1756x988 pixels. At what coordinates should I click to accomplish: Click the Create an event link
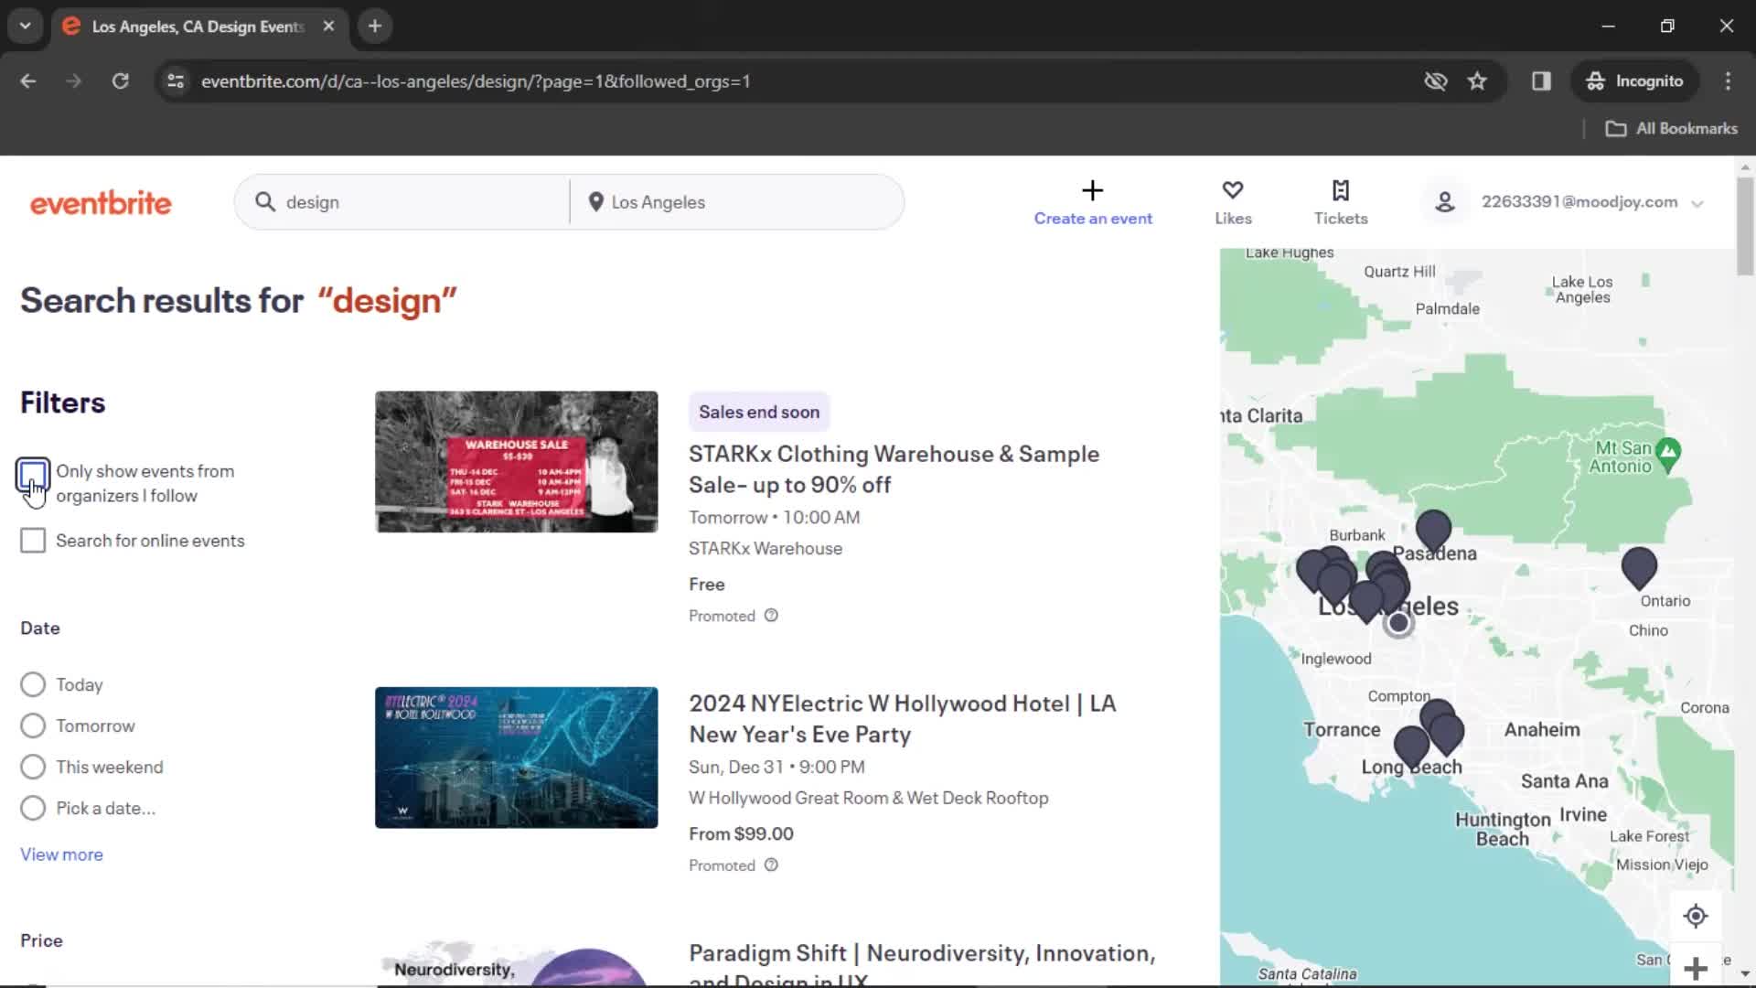point(1093,219)
